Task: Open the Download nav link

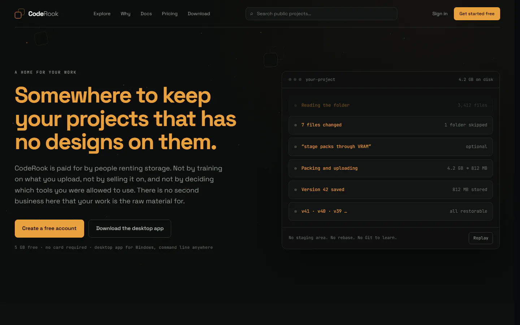Action: click(x=199, y=14)
